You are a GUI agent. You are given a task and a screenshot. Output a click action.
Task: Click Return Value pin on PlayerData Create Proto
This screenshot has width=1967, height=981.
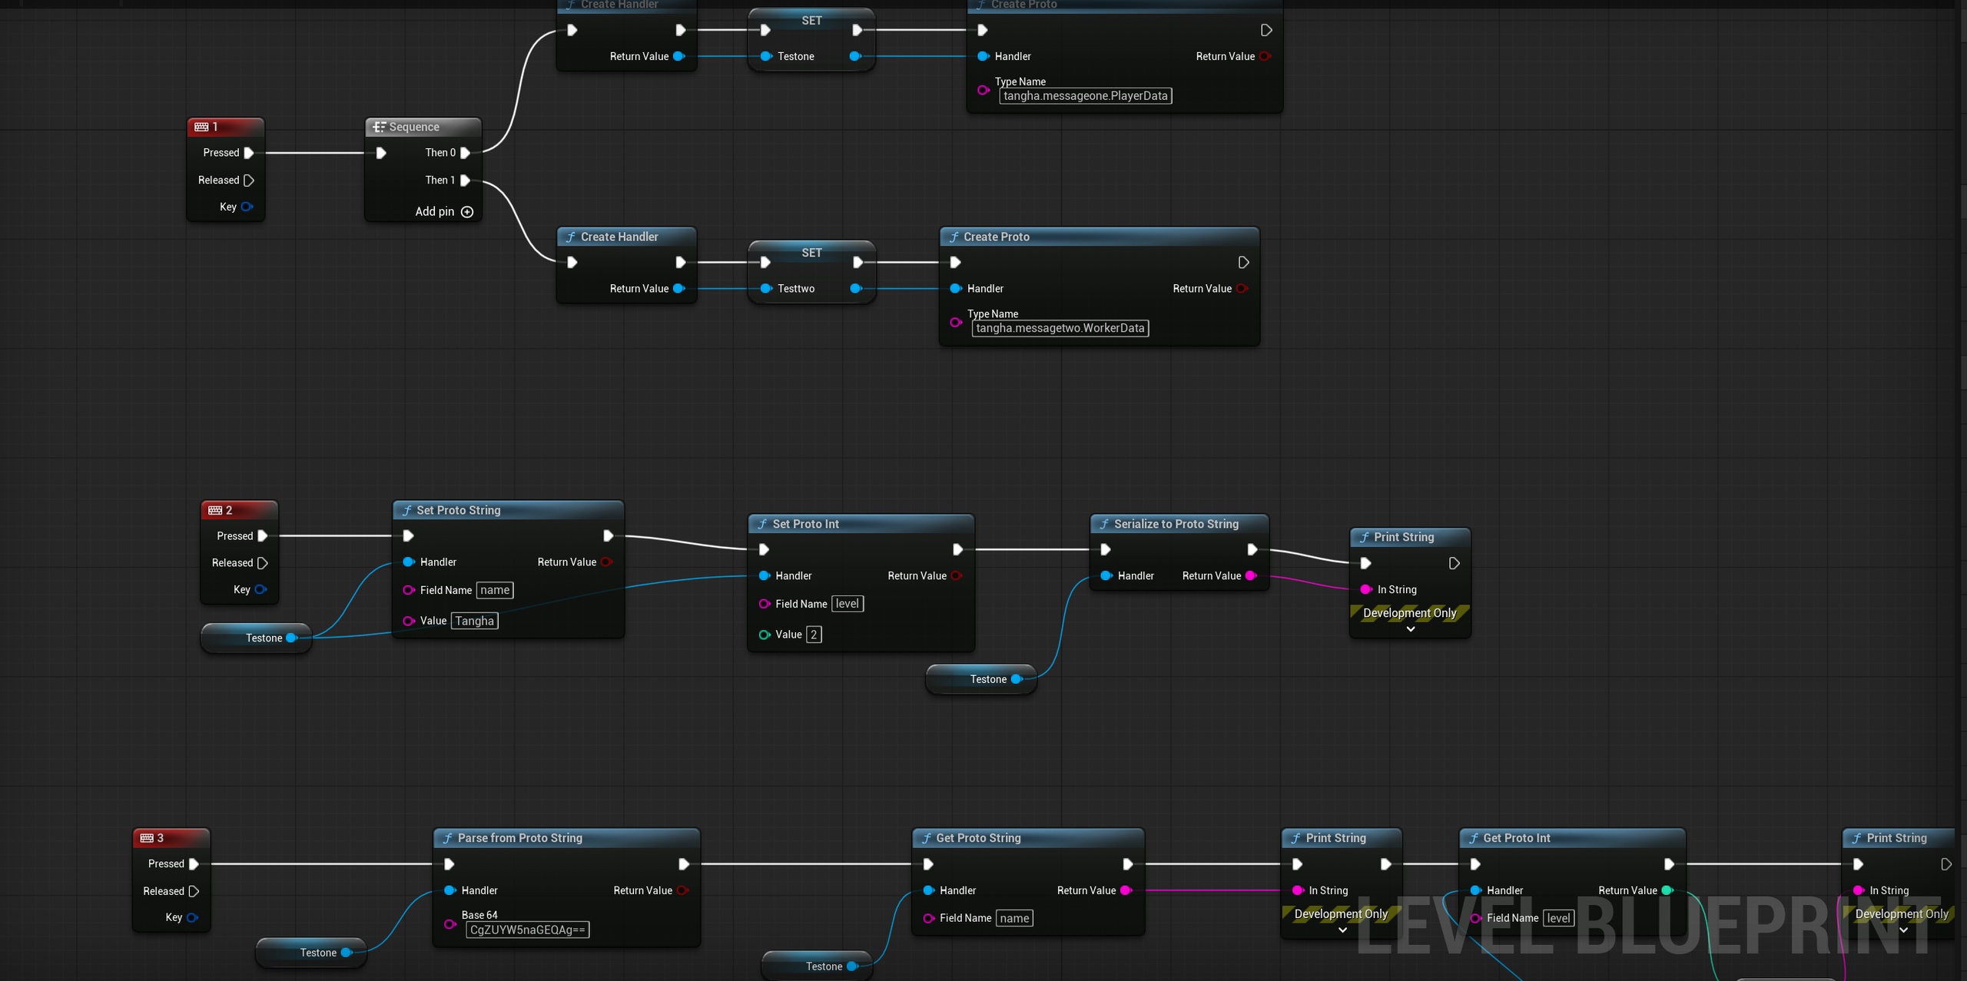1265,56
